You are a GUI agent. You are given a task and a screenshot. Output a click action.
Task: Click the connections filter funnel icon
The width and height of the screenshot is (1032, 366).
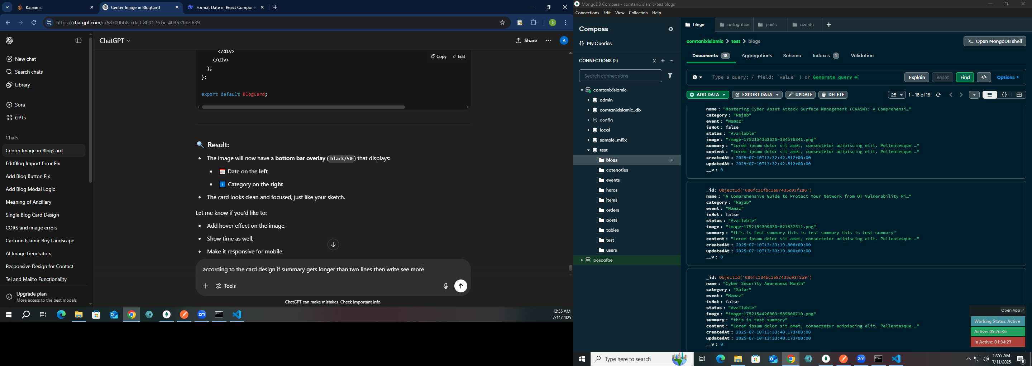click(670, 75)
